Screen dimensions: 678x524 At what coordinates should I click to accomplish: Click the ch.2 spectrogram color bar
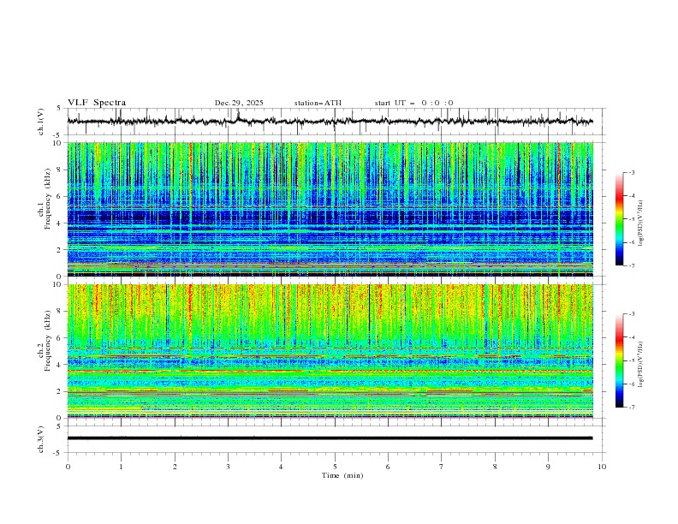pyautogui.click(x=619, y=360)
